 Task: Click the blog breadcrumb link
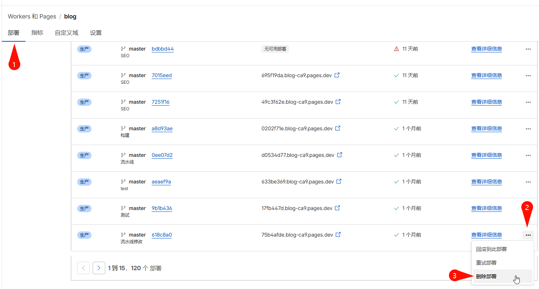[x=70, y=16]
